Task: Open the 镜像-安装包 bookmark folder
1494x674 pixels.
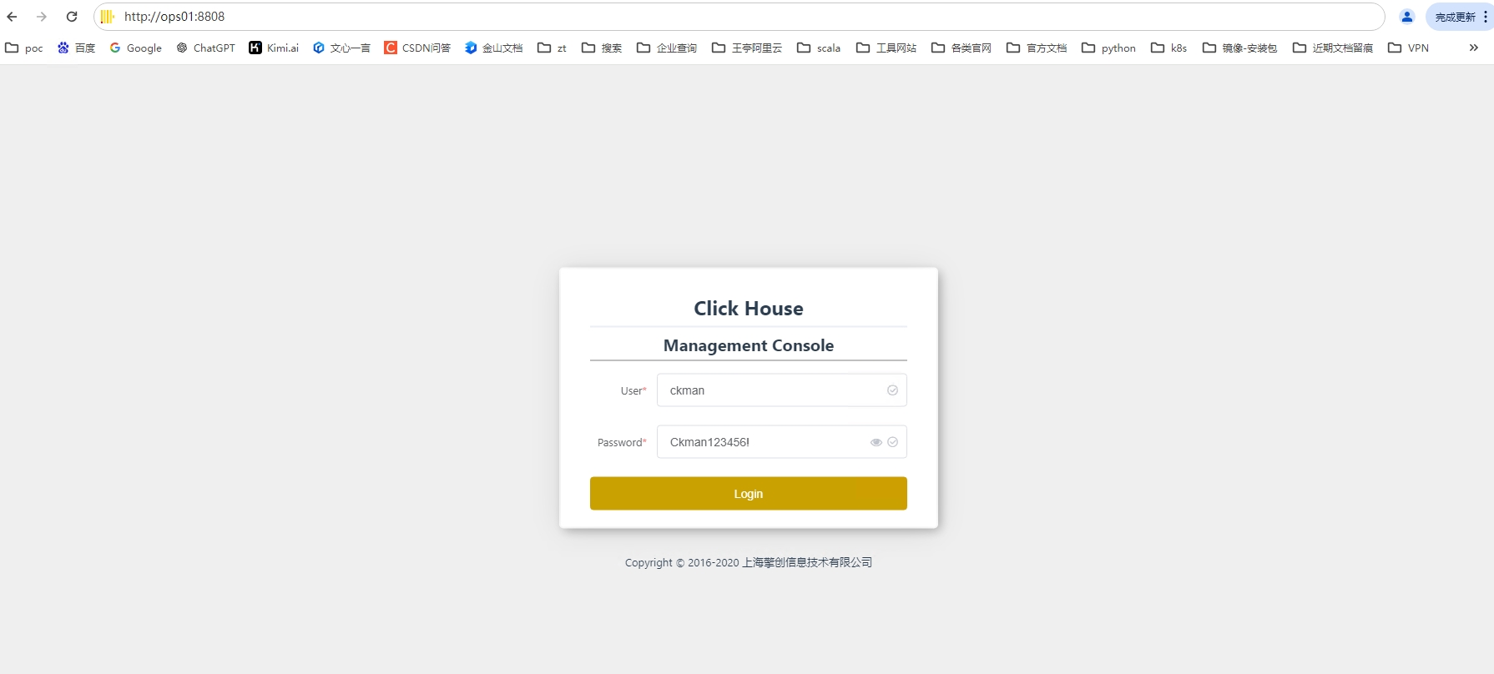Action: pos(1239,48)
